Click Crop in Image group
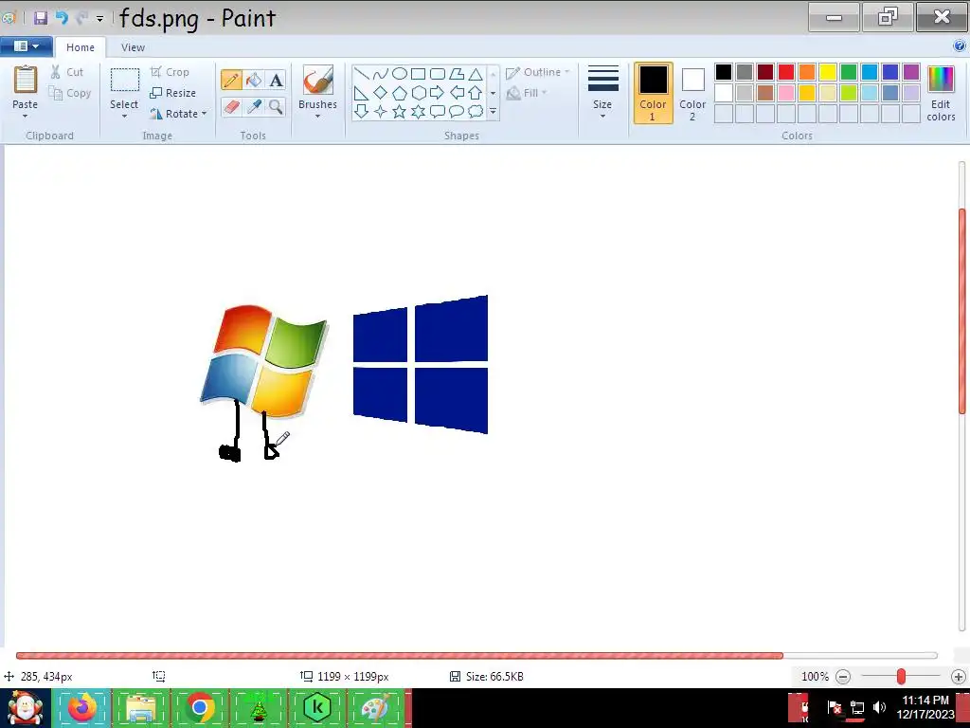 [170, 72]
